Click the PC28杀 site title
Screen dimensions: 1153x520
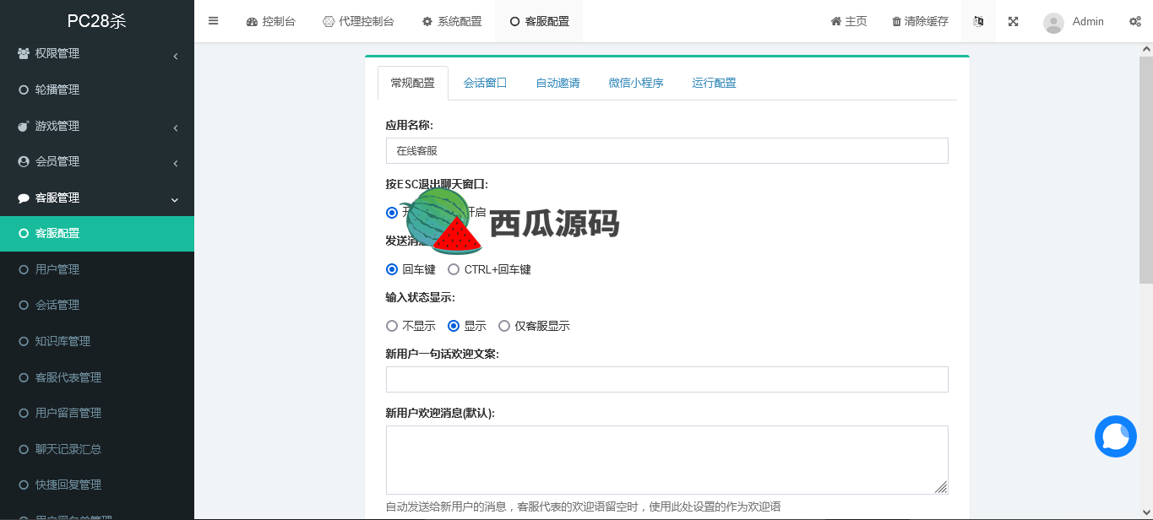point(97,21)
